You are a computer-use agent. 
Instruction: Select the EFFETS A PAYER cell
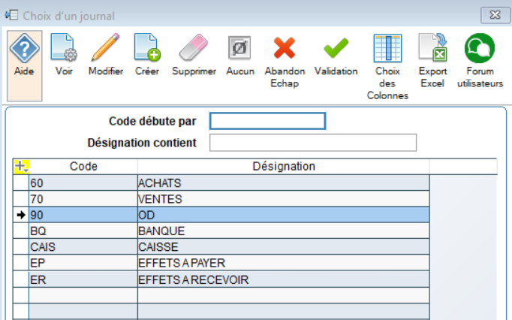point(284,263)
